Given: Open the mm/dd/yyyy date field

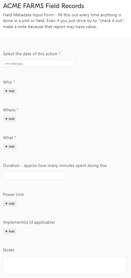Looking at the screenshot, I should pos(39,63).
